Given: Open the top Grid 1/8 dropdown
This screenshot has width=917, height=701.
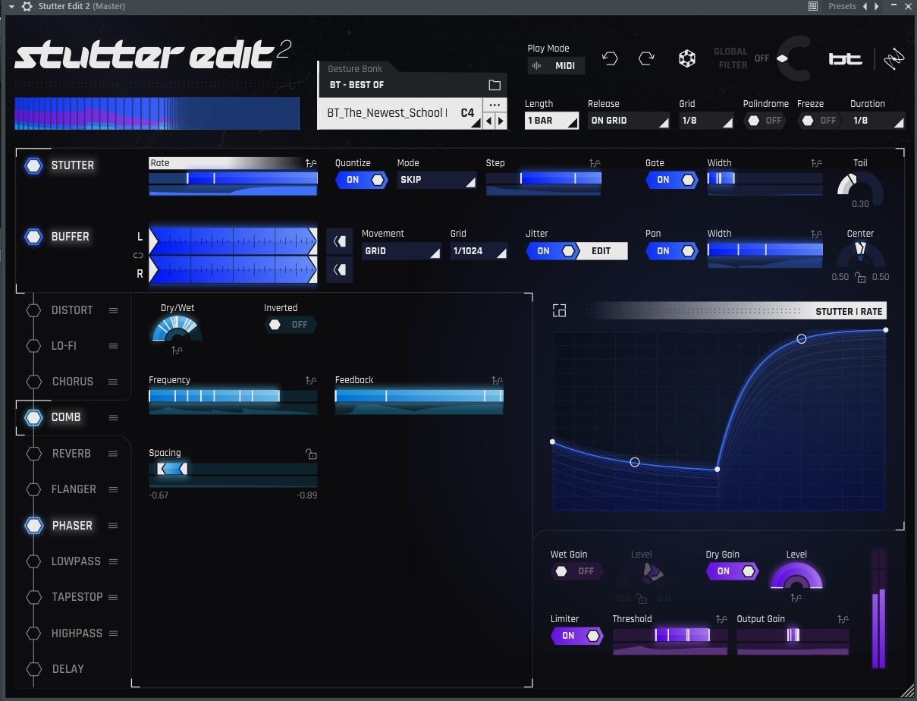Looking at the screenshot, I should pos(706,121).
